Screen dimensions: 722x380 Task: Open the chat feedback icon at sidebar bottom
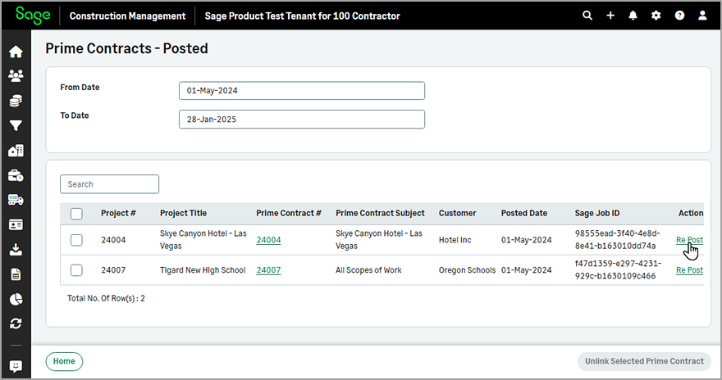point(16,366)
